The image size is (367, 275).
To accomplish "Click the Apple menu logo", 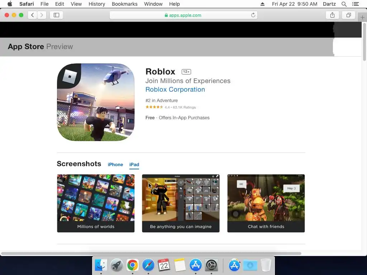I will pyautogui.click(x=10, y=4).
